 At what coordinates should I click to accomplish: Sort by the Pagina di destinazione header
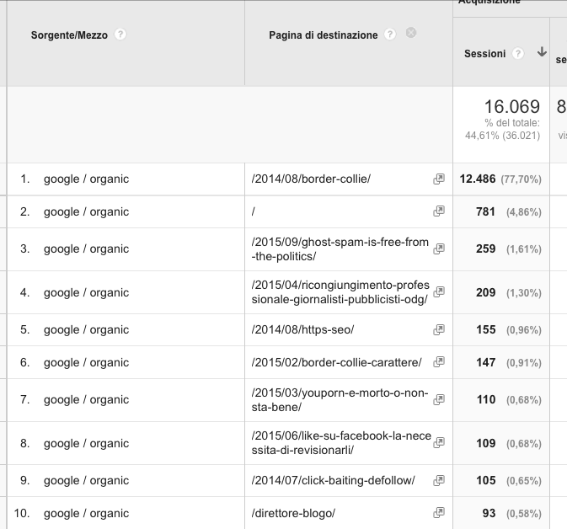tap(324, 35)
